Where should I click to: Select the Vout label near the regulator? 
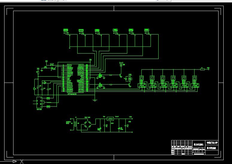pyautogui.click(x=117, y=117)
